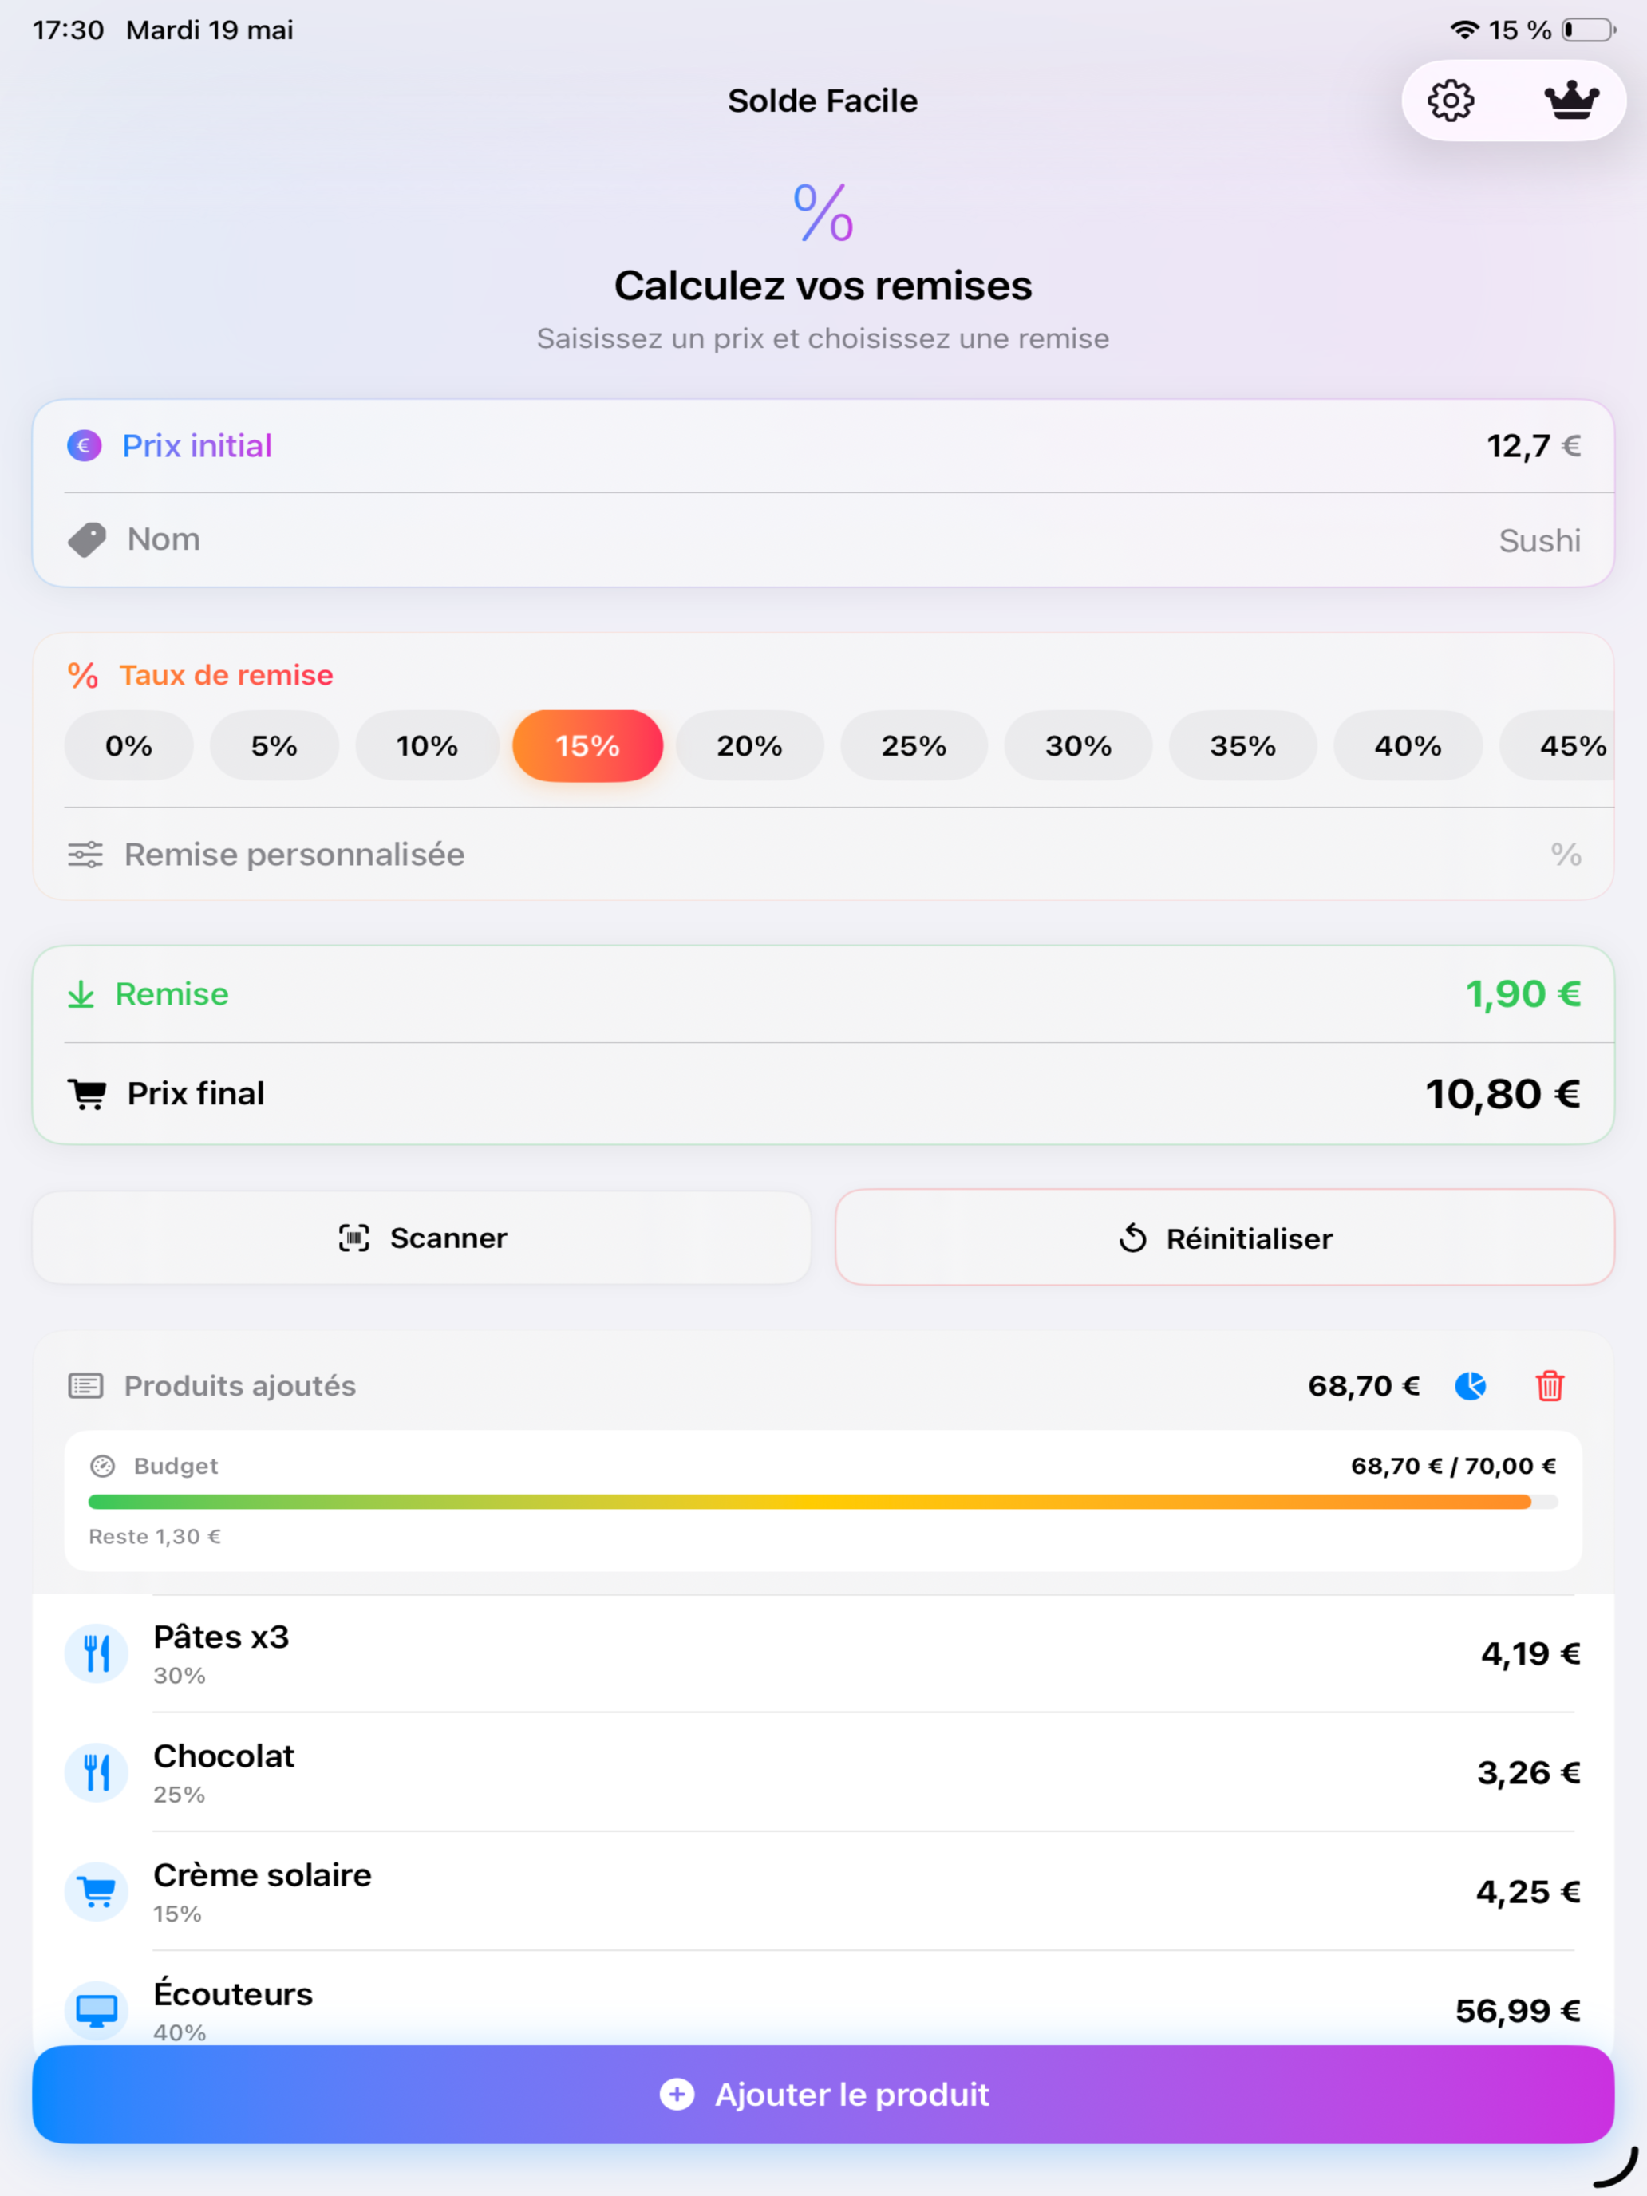Select the 35% discount rate
Image resolution: width=1647 pixels, height=2196 pixels.
pos(1243,745)
